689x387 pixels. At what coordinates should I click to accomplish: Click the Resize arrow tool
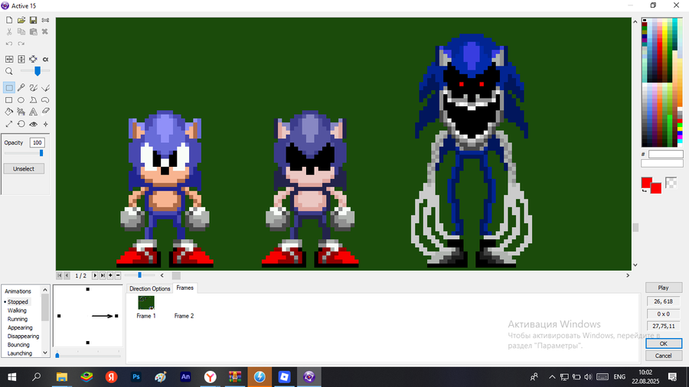pos(9,124)
